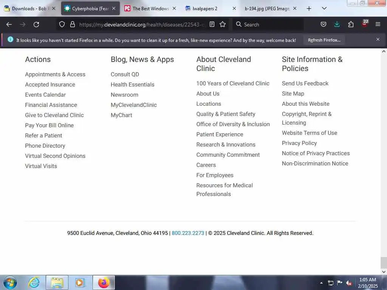387x290 pixels.
Task: Open Newsroom link
Action: (124, 95)
